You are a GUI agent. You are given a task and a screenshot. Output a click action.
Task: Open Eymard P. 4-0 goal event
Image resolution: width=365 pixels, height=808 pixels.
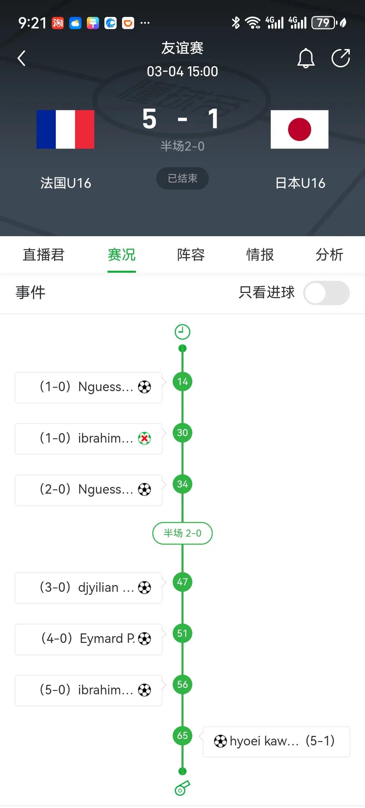point(89,639)
